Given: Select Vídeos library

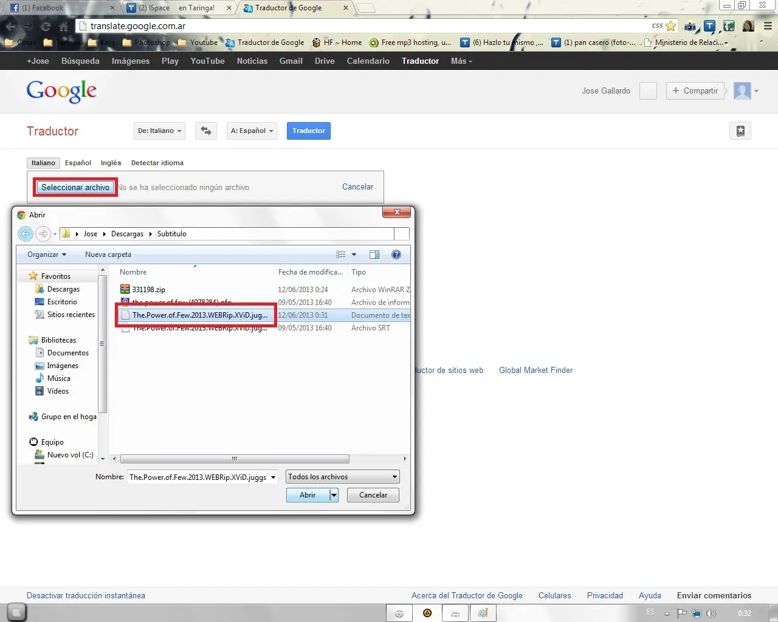Looking at the screenshot, I should pyautogui.click(x=58, y=391).
